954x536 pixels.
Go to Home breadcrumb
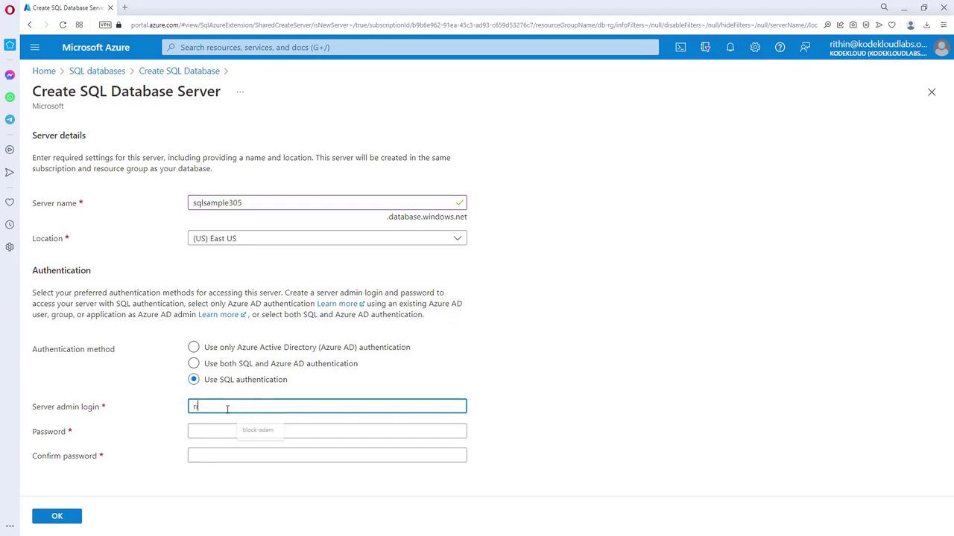click(44, 71)
